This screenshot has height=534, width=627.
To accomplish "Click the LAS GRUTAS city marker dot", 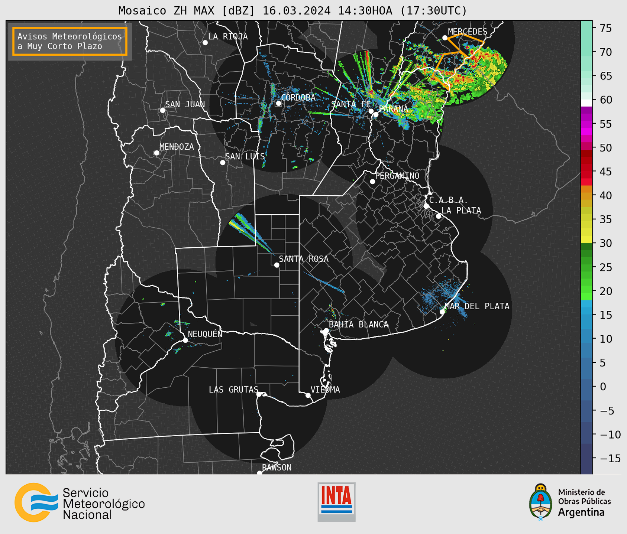I will (x=259, y=394).
